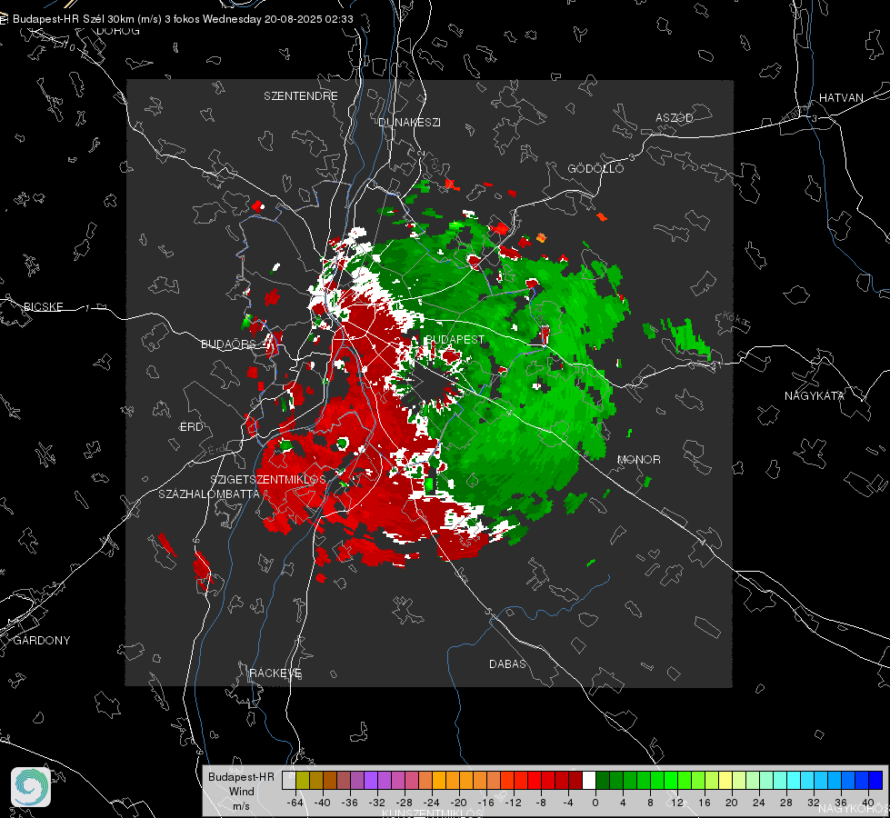
Task: Click the -16 value on the legend scale
Action: point(485,803)
